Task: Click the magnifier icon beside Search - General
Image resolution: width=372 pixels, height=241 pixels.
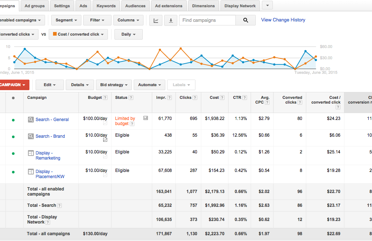Action: (x=31, y=119)
